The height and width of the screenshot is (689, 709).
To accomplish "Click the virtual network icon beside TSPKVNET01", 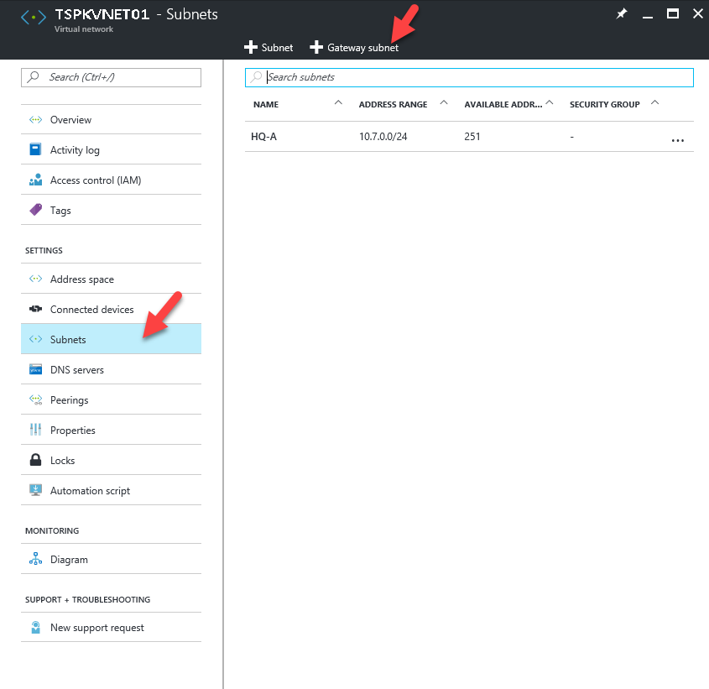I will [34, 18].
